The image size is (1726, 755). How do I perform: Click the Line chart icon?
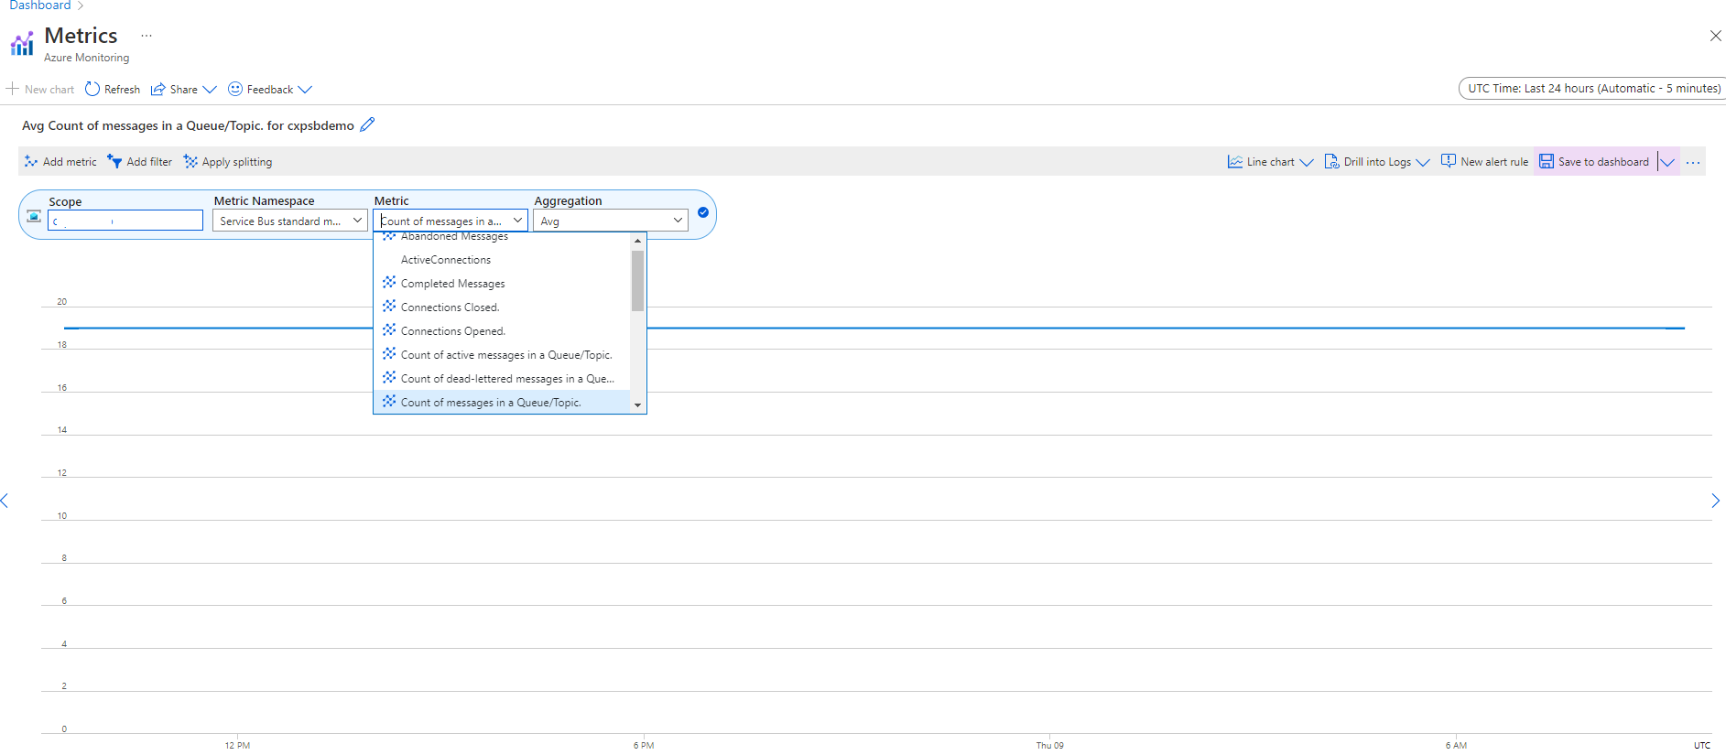pos(1235,161)
